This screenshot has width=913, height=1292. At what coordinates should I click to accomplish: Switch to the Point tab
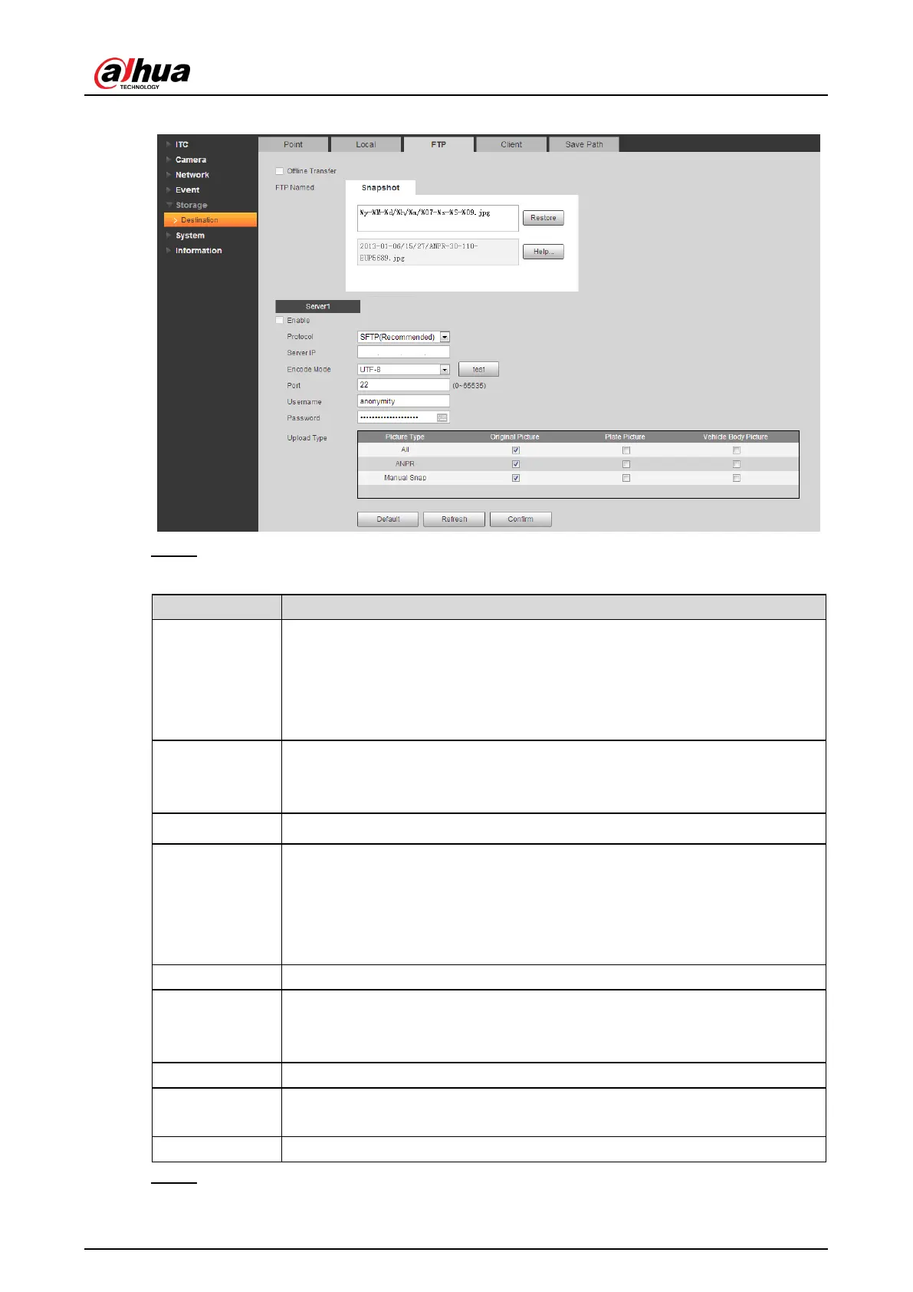point(294,144)
